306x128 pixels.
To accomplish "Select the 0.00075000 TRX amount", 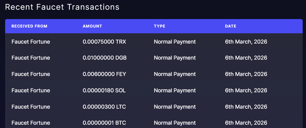I will tap(104, 42).
